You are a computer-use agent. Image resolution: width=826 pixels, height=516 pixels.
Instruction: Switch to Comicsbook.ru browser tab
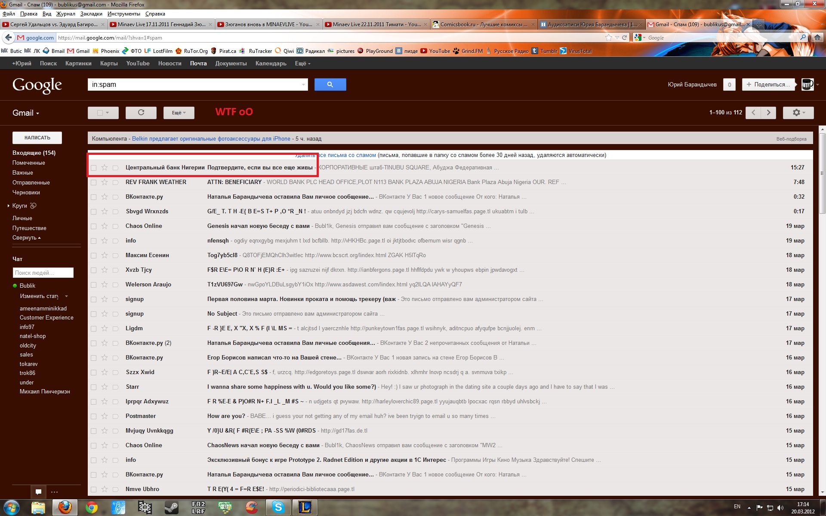coord(484,25)
